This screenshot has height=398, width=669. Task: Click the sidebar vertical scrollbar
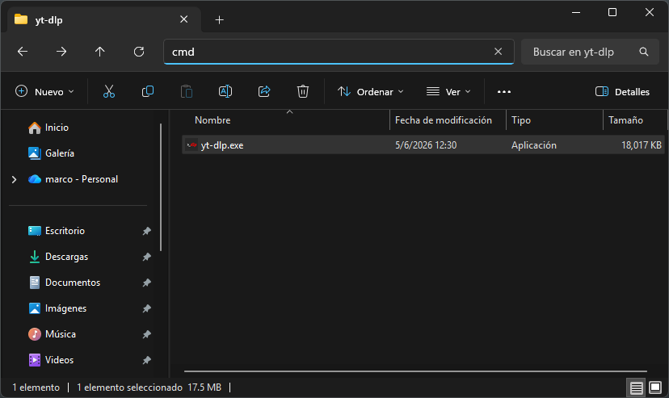pyautogui.click(x=161, y=187)
